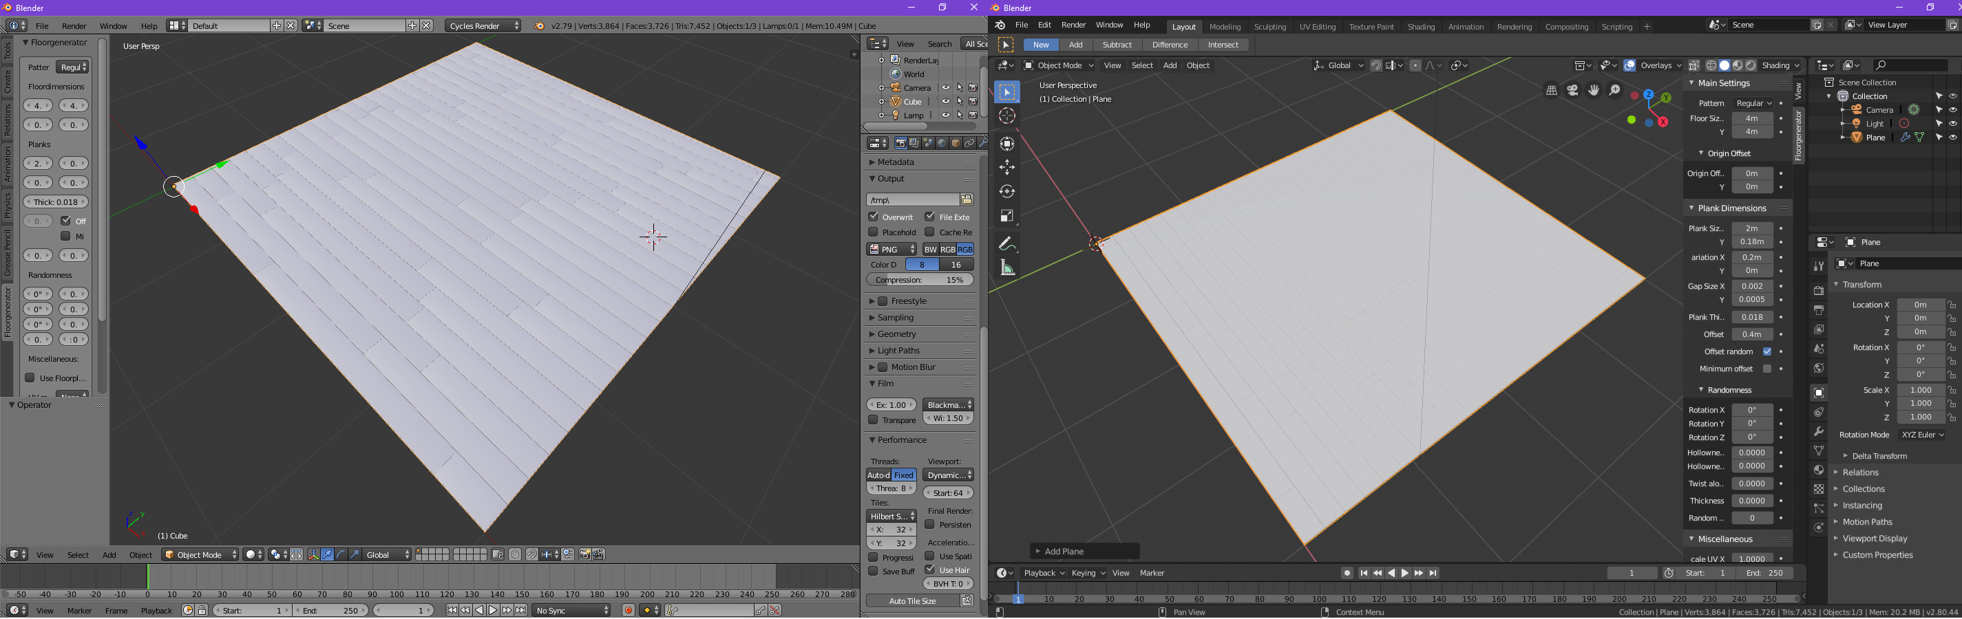Toggle X-ray icon in Blender 2.80 header

1694,65
